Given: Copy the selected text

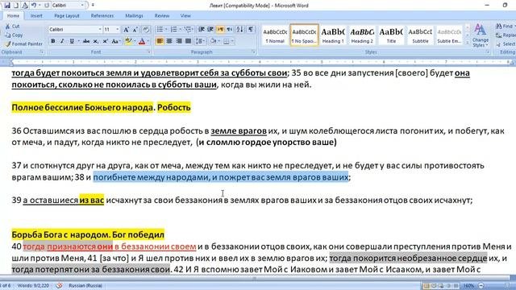Looking at the screenshot, I should [14, 35].
